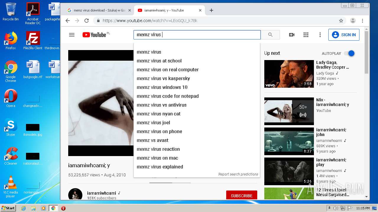Choose suggestion 'memz virus reaction'

click(197, 149)
